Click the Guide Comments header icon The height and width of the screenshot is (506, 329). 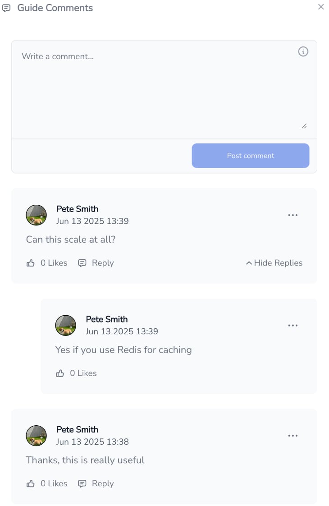(x=6, y=8)
